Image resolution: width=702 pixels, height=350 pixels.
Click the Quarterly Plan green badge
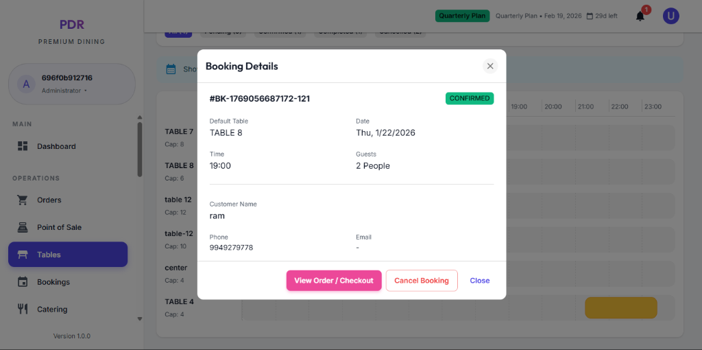[x=463, y=16]
